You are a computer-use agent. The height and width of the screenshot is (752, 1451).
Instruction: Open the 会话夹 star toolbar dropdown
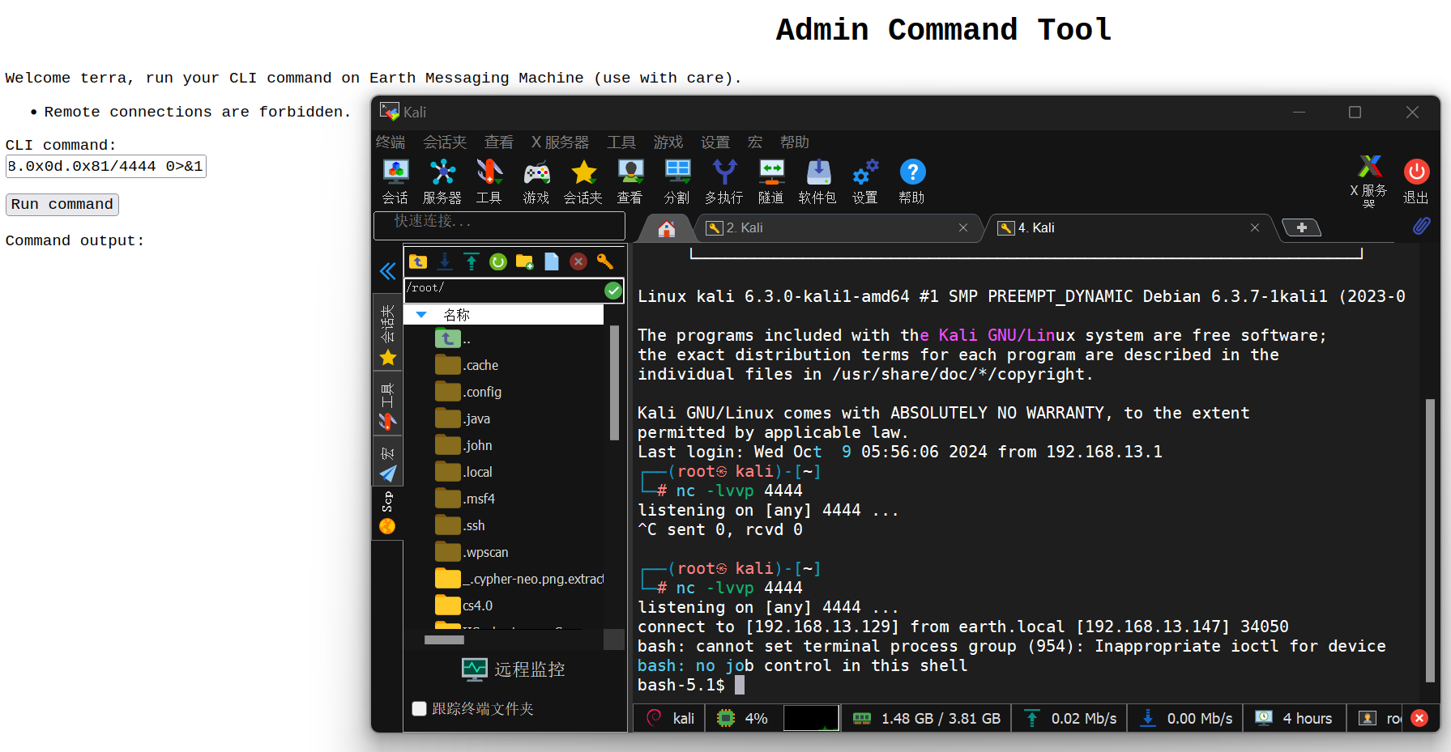pyautogui.click(x=583, y=181)
